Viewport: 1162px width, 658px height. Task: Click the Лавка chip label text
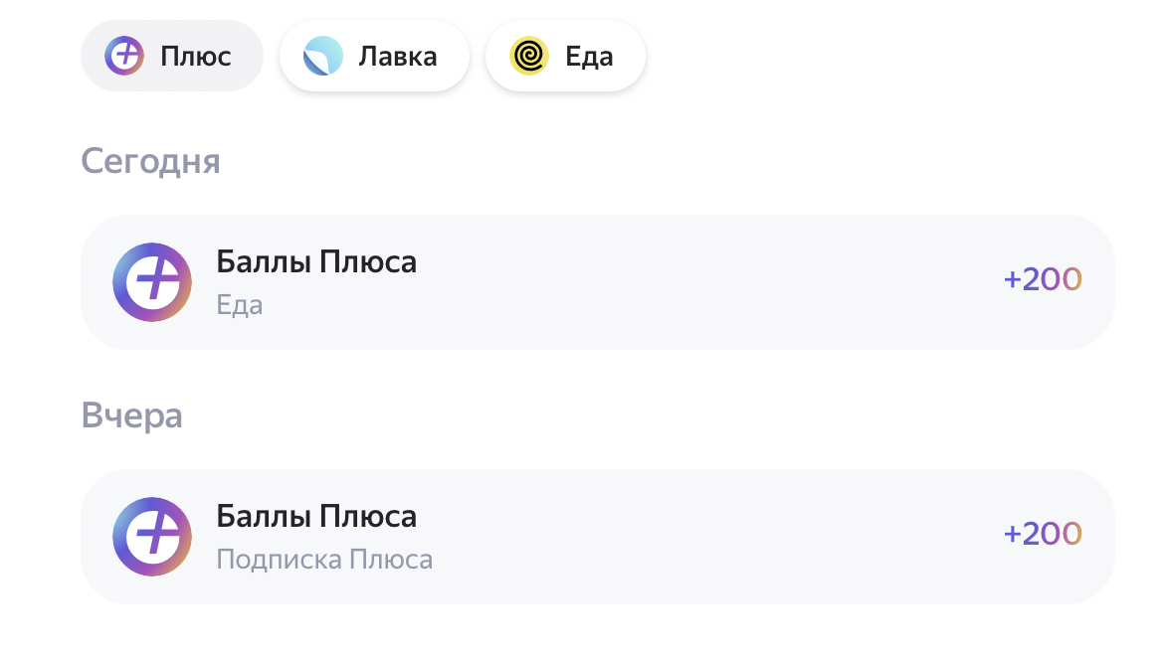click(398, 57)
